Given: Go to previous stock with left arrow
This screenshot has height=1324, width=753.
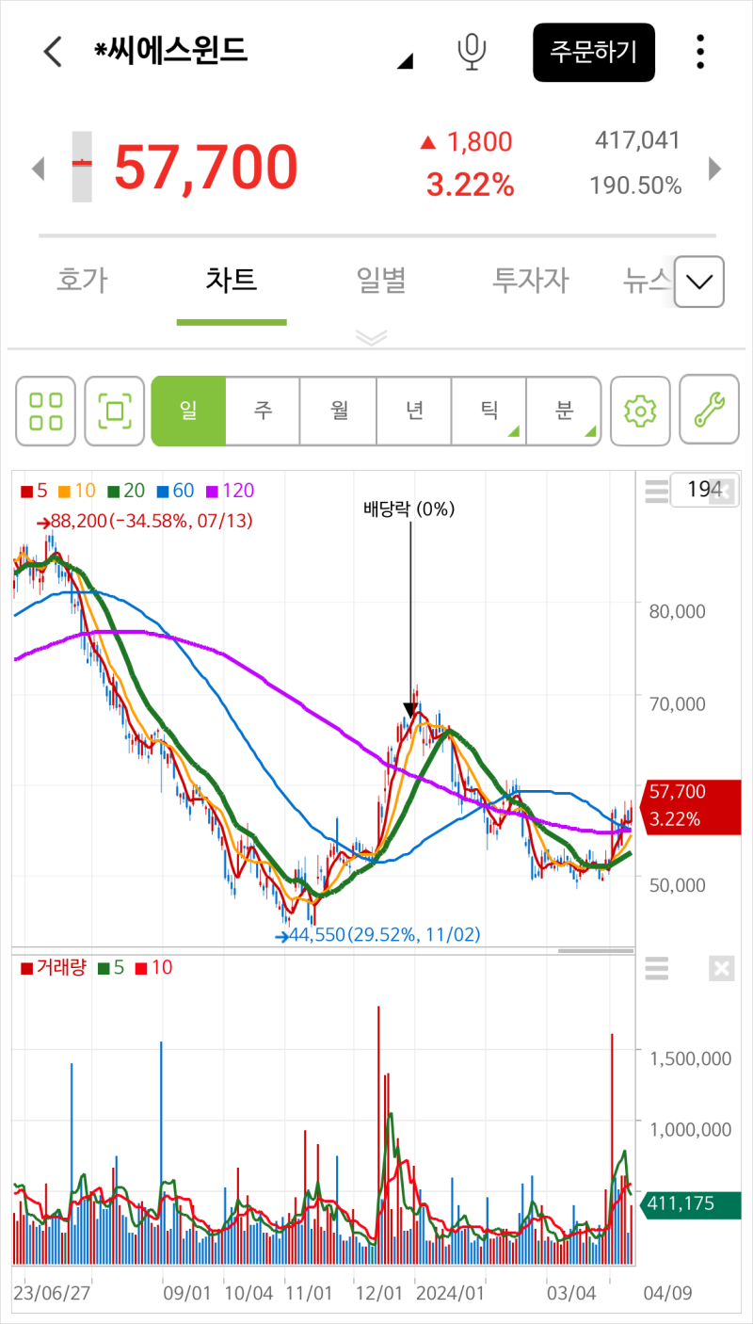Looking at the screenshot, I should click(39, 169).
